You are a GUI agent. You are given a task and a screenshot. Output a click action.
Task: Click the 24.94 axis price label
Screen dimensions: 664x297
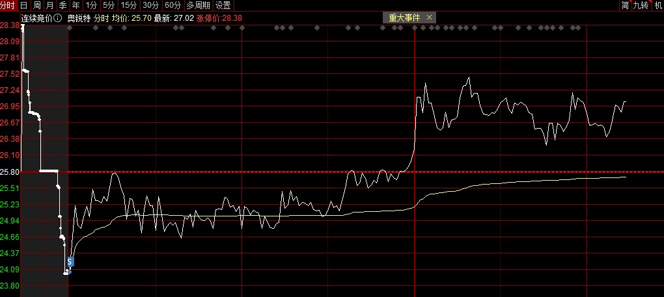click(x=10, y=220)
